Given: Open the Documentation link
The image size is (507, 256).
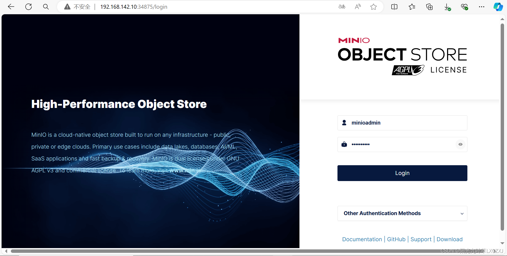Looking at the screenshot, I should 362,239.
